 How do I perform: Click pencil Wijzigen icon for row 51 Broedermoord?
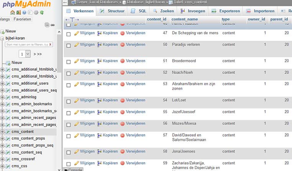click(77, 61)
